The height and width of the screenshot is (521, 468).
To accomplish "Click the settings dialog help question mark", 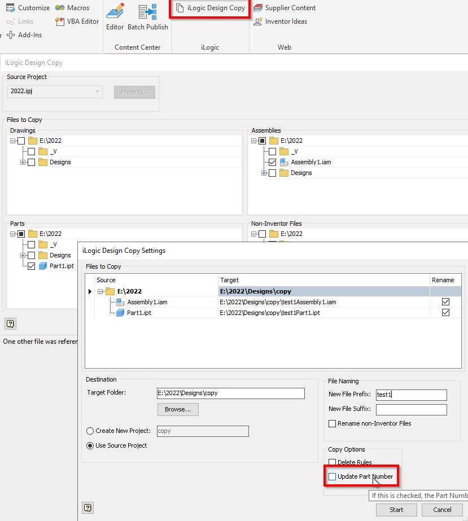I will pos(88,507).
